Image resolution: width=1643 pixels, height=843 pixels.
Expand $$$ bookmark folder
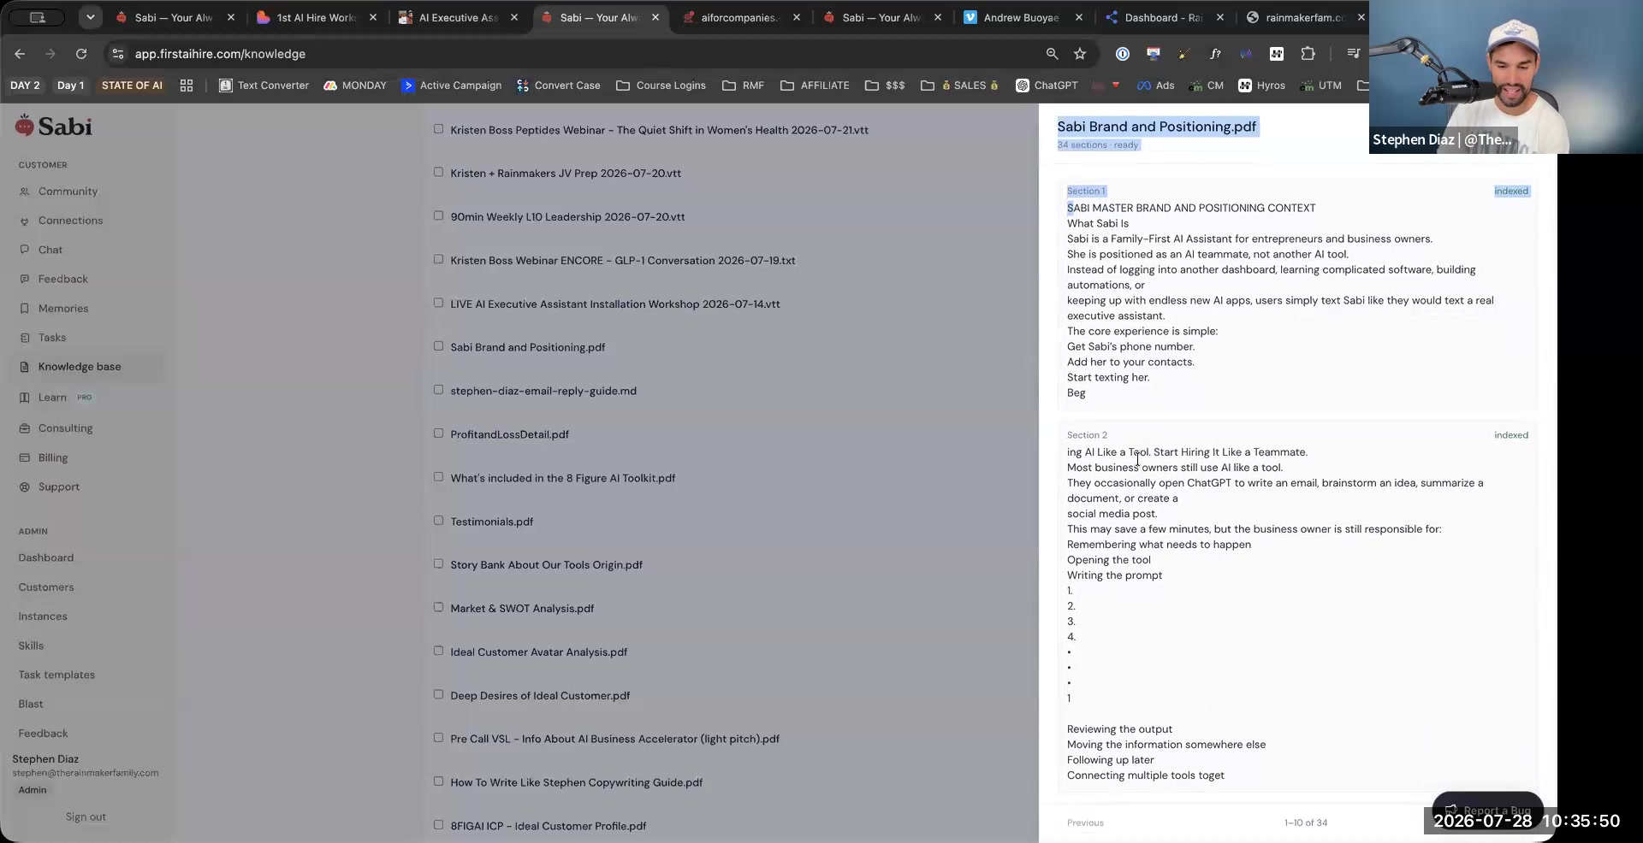[885, 85]
